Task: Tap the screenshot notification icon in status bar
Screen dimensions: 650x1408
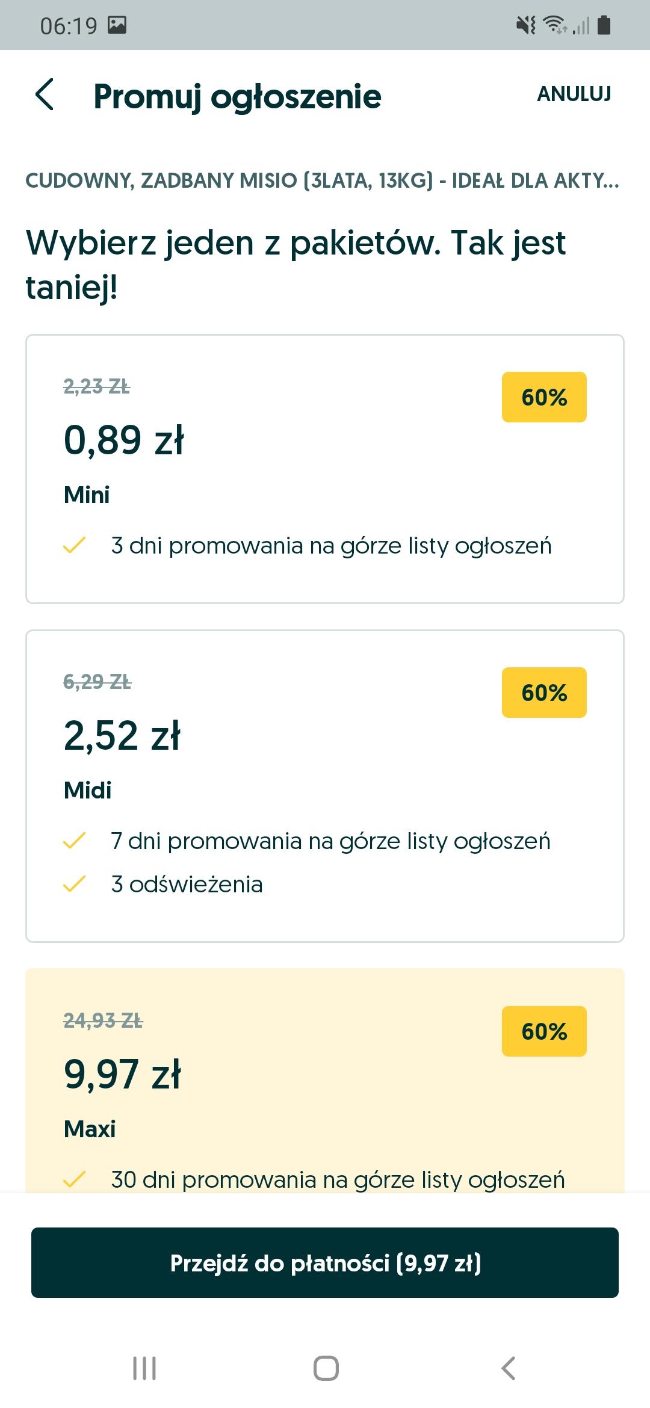Action: point(117,25)
